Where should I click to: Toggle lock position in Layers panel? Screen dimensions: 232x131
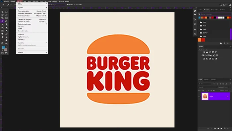pyautogui.click(x=208, y=90)
